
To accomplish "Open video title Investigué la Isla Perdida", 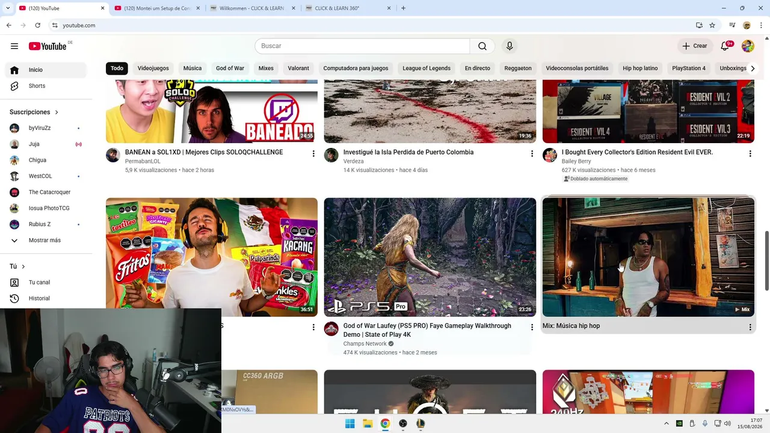I will pyautogui.click(x=408, y=152).
